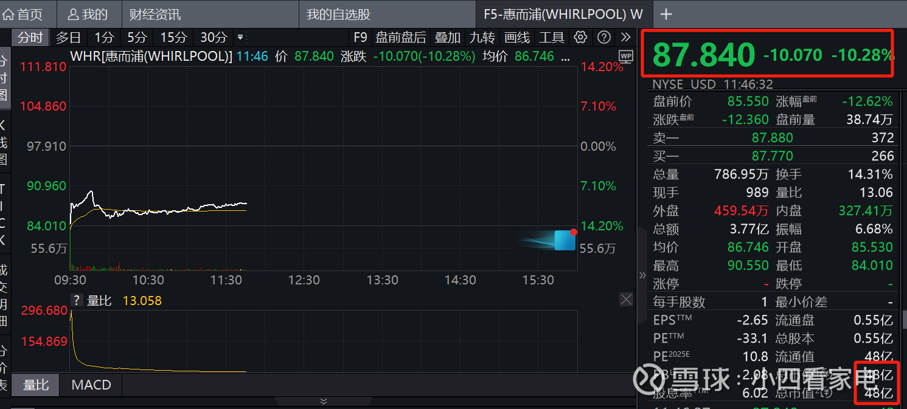Click the large 87.840 price

(x=704, y=55)
